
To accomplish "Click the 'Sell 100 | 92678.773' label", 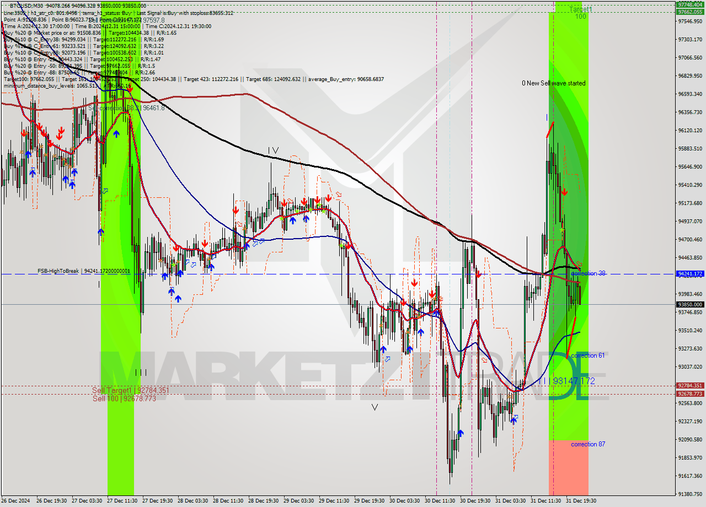I will tap(124, 398).
